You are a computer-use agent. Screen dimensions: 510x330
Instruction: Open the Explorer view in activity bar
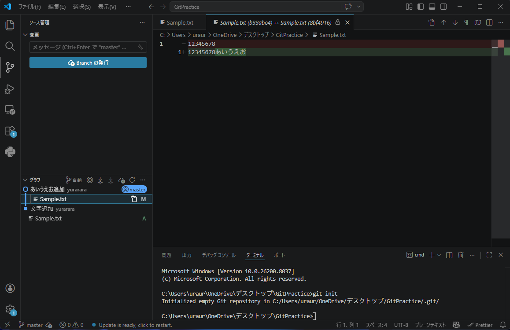coord(10,25)
